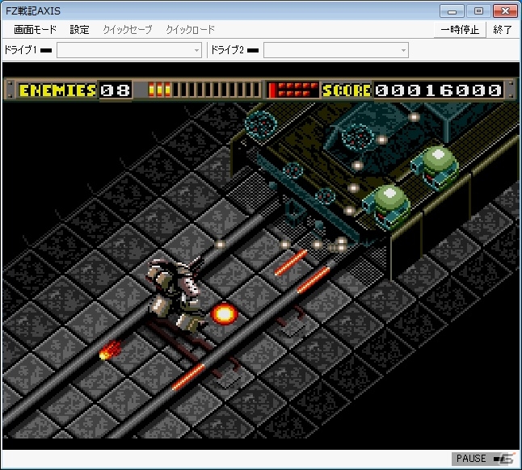This screenshot has width=522, height=470.
Task: Close the FZ戦記AXIS window
Action: [x=505, y=11]
